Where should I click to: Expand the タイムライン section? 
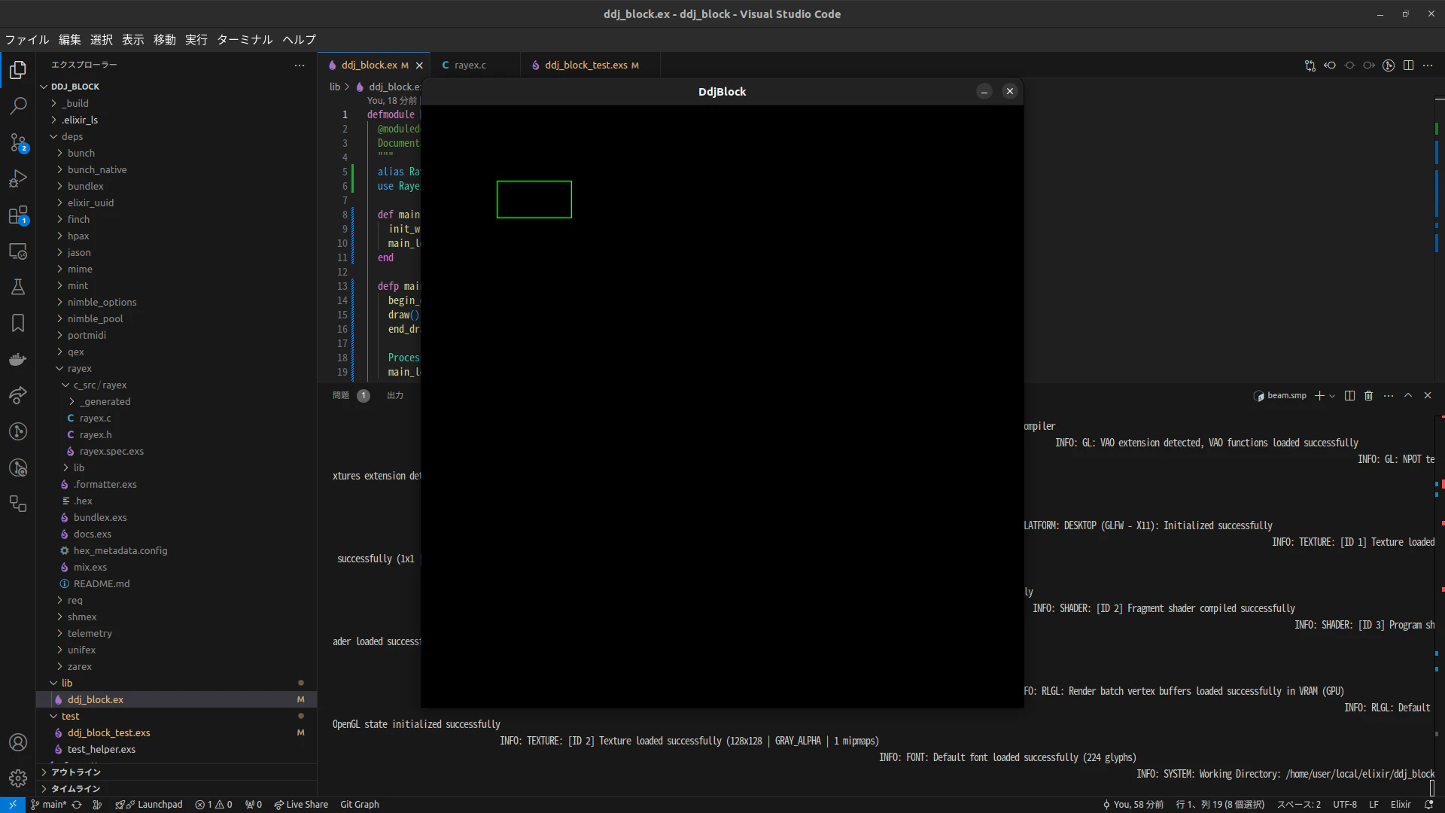75,789
